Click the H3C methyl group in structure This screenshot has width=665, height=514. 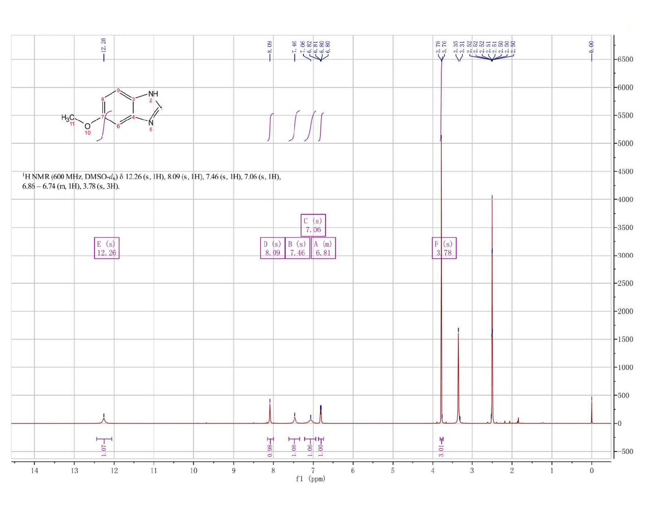(x=68, y=118)
